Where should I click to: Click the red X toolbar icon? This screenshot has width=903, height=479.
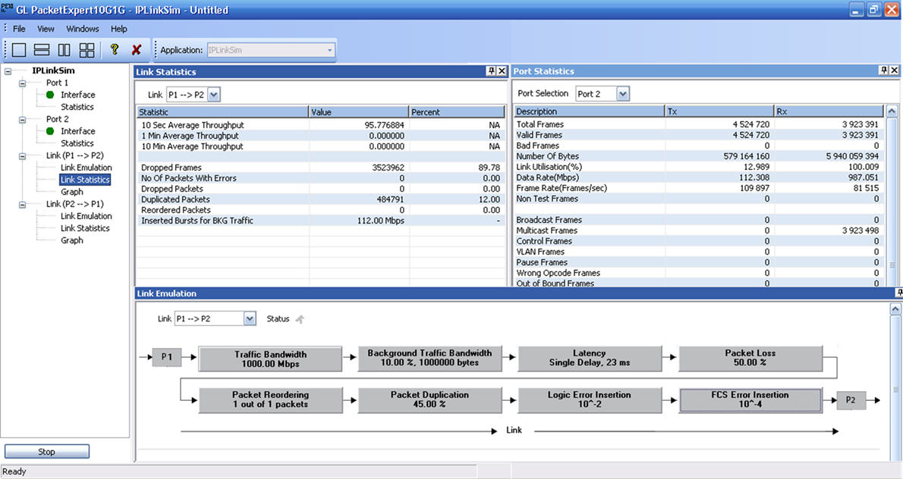[137, 50]
